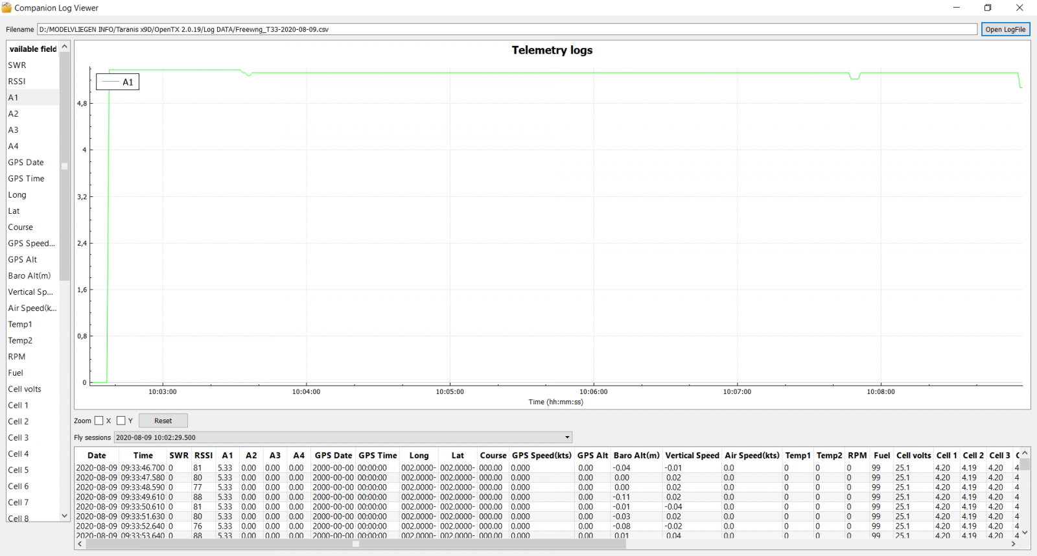Select Cell 3 field in the list
Image resolution: width=1037 pixels, height=556 pixels.
click(x=33, y=437)
